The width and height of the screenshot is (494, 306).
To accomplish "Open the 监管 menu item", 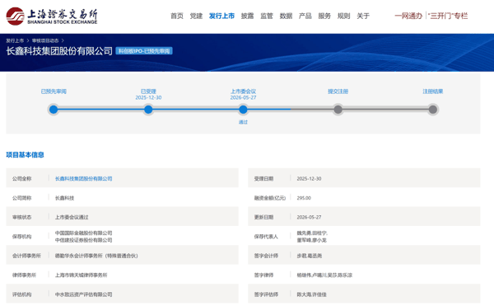I will click(267, 16).
